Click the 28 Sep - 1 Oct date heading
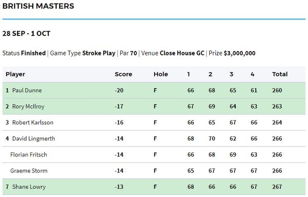308x197 pixels. click(26, 33)
